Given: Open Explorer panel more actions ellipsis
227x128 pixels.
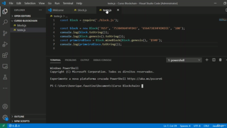Looking at the screenshot, I should (40, 10).
